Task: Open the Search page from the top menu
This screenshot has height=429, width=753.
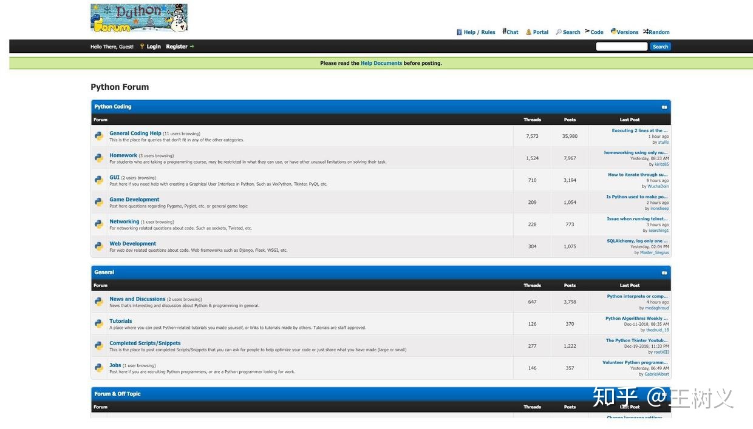Action: [568, 32]
